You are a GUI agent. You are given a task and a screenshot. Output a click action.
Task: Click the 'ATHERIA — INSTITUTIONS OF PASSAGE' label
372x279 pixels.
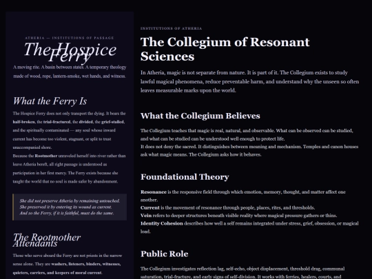coord(70,38)
